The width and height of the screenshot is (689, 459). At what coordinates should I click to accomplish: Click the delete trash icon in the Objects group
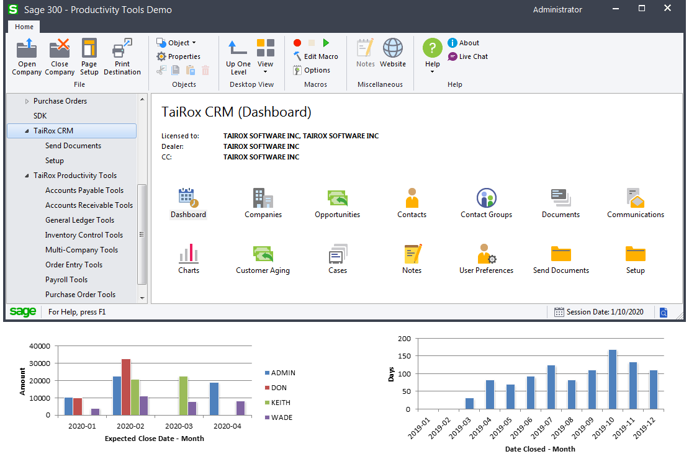(x=205, y=70)
